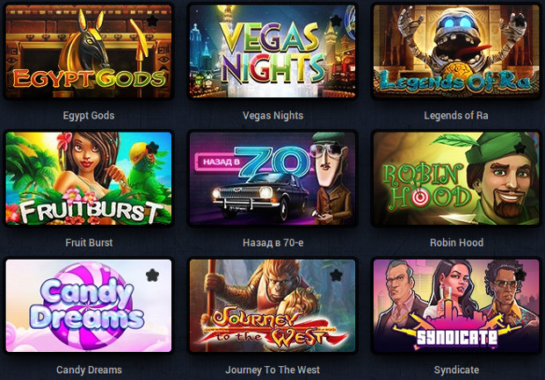
Task: Open the Egypt Gods game thumbnail
Action: click(x=89, y=52)
